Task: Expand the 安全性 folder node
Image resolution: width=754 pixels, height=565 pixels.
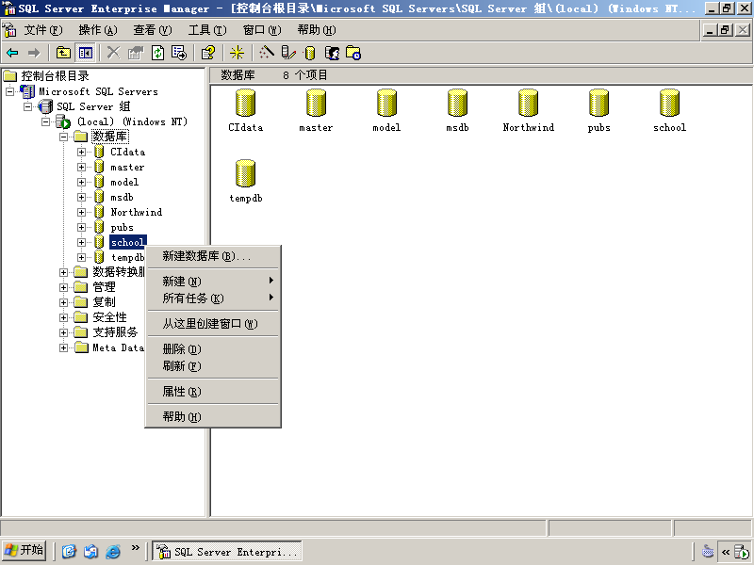Action: 63,317
